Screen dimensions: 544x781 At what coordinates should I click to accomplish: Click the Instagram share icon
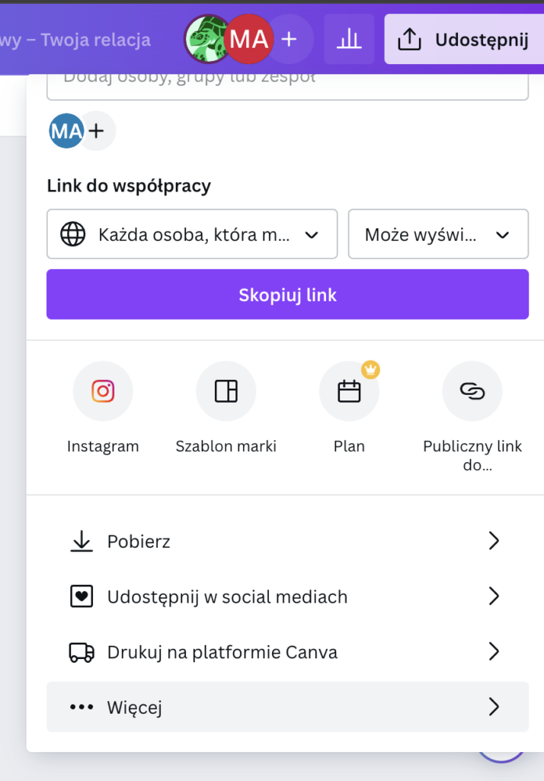(x=103, y=391)
